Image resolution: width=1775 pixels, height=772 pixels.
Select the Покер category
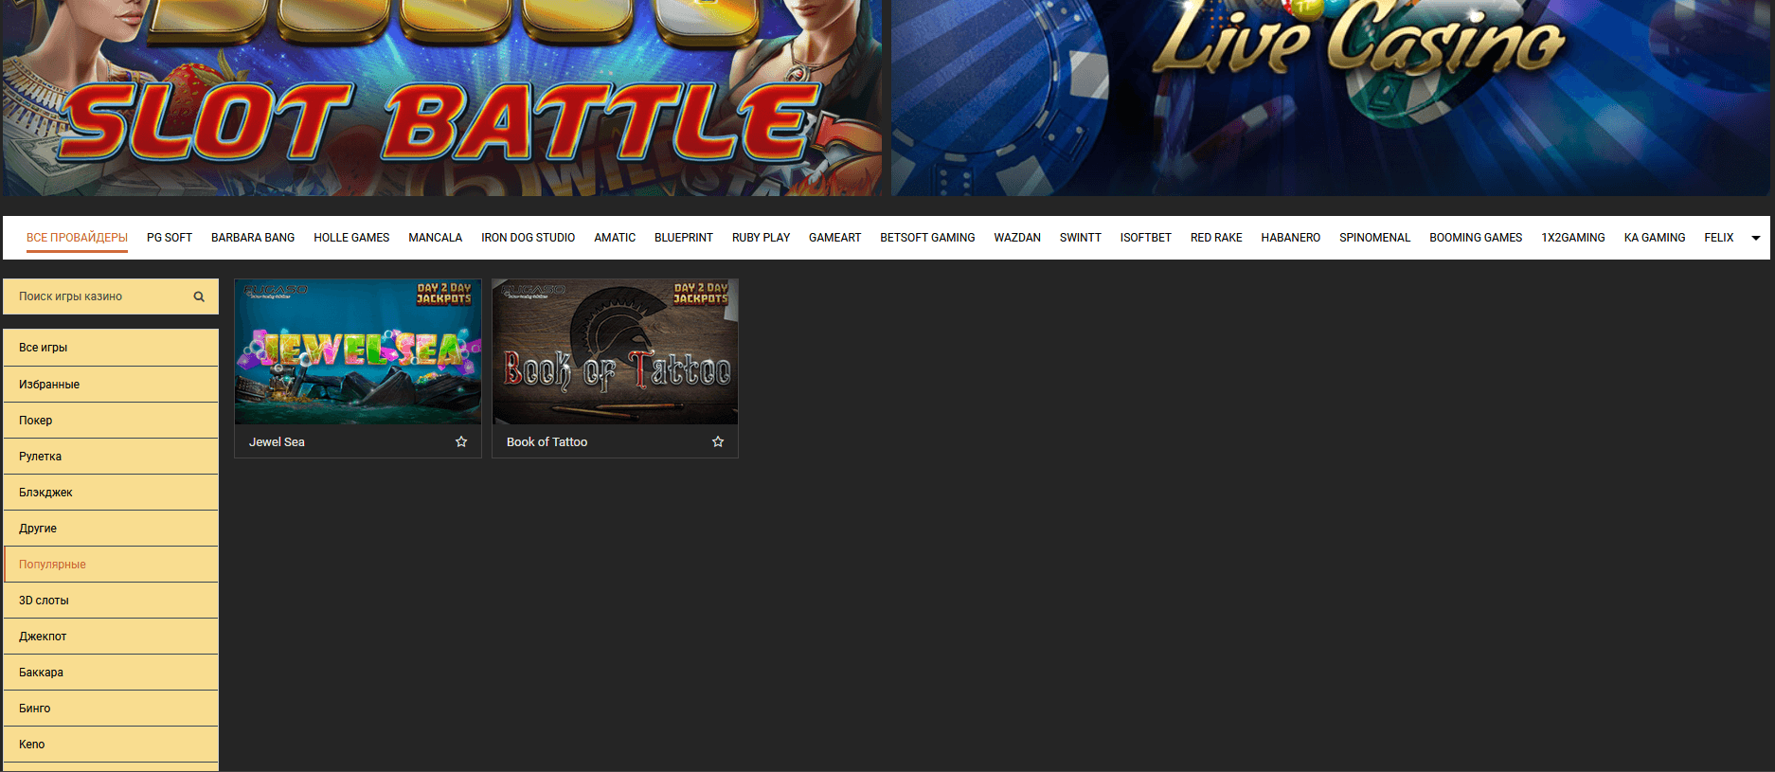(111, 421)
